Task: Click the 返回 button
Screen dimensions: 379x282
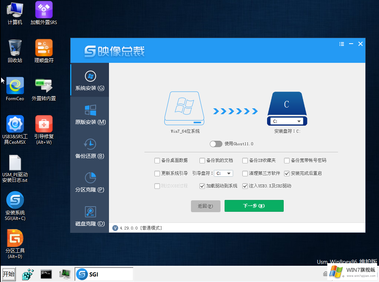Action: 205,206
